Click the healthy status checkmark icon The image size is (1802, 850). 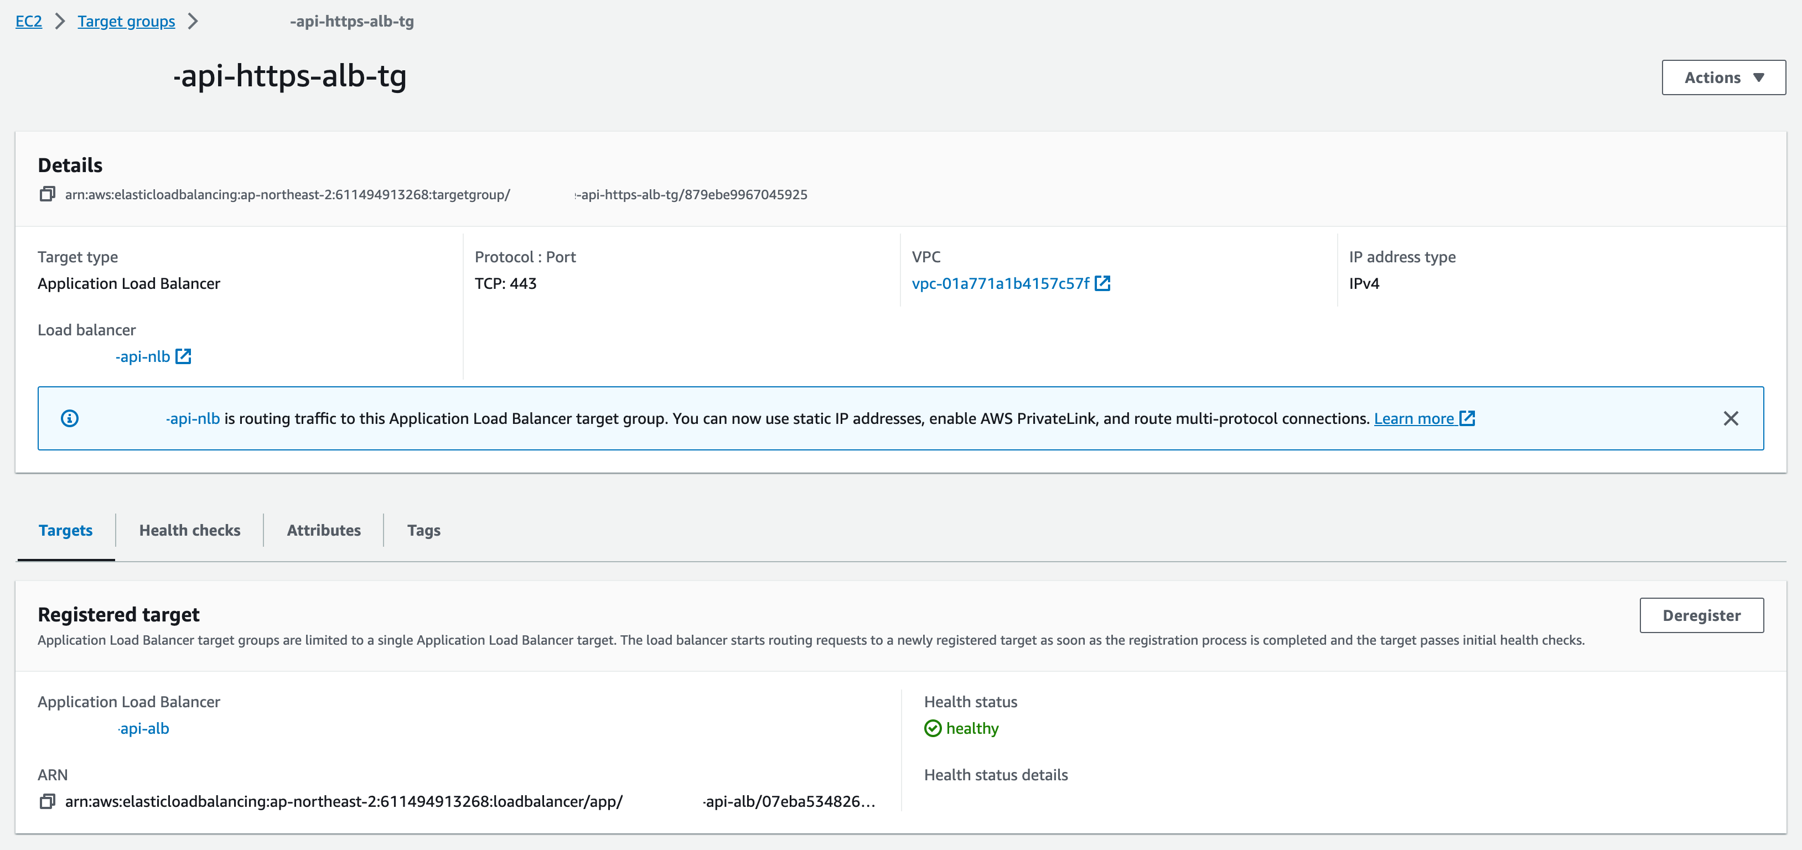933,728
